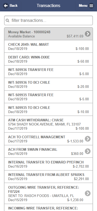Expand ACH from Swain Financial chevron

click(88, 151)
